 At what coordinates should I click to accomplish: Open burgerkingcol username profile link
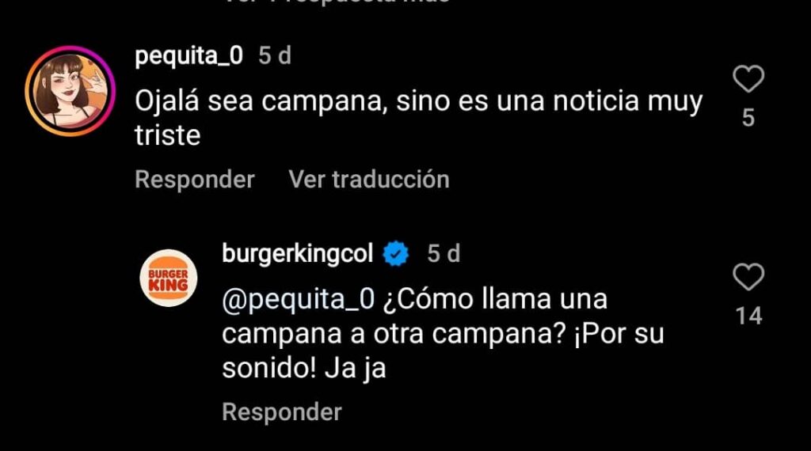[x=298, y=254]
